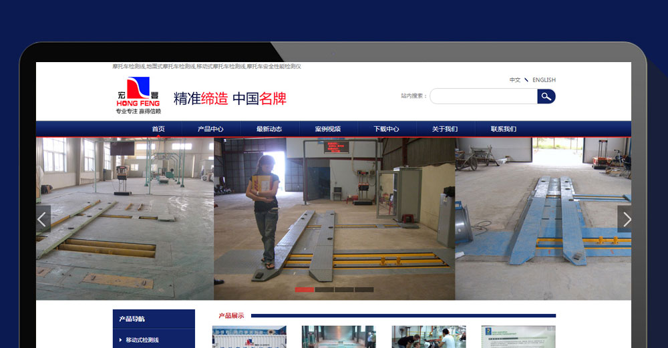Advance to next banner slide arrow
This screenshot has height=348, width=668.
pos(625,219)
